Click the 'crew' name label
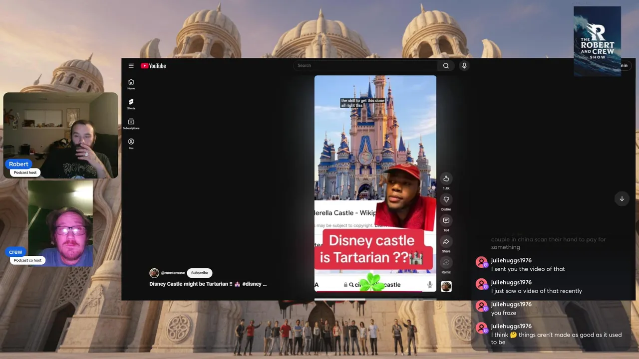The image size is (639, 359). tap(15, 252)
